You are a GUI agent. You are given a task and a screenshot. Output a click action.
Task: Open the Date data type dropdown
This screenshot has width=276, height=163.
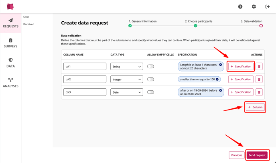127,92
